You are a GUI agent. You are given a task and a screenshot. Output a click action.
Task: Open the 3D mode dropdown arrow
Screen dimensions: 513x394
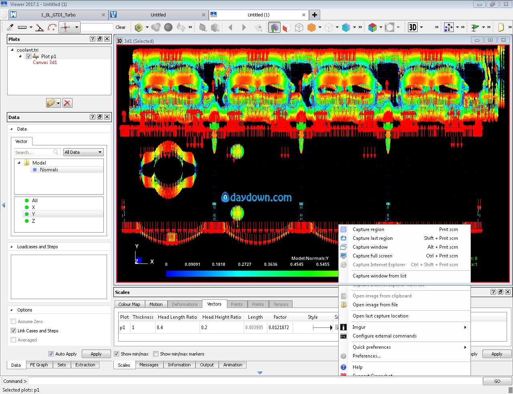pos(421,27)
